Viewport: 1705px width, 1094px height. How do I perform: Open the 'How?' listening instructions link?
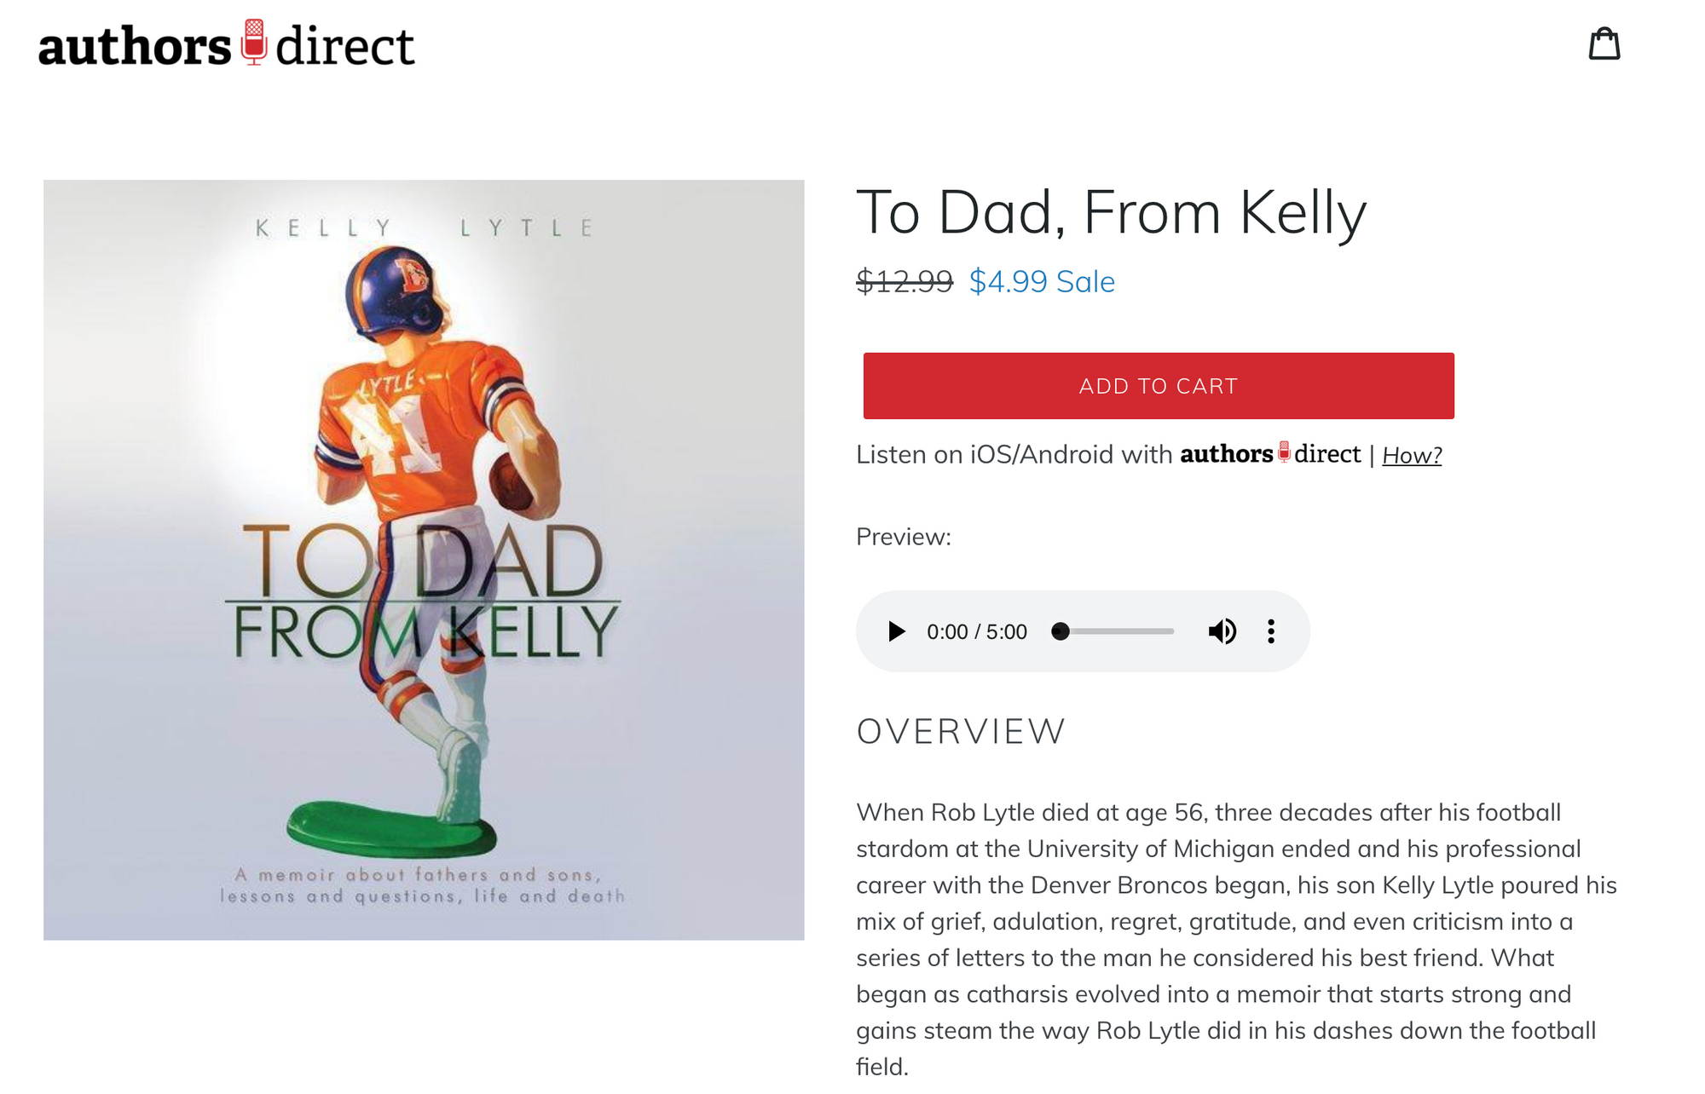(x=1412, y=455)
